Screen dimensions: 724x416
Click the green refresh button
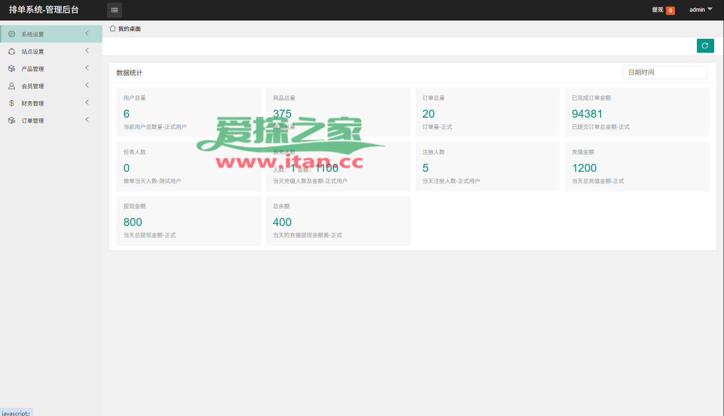pos(705,46)
